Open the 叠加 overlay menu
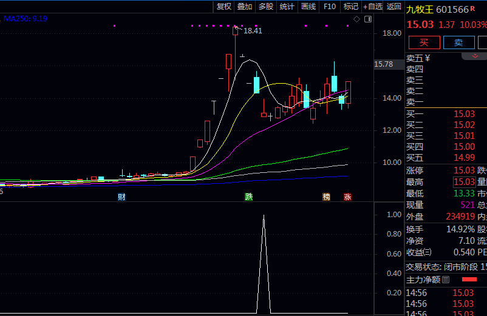 [x=245, y=7]
